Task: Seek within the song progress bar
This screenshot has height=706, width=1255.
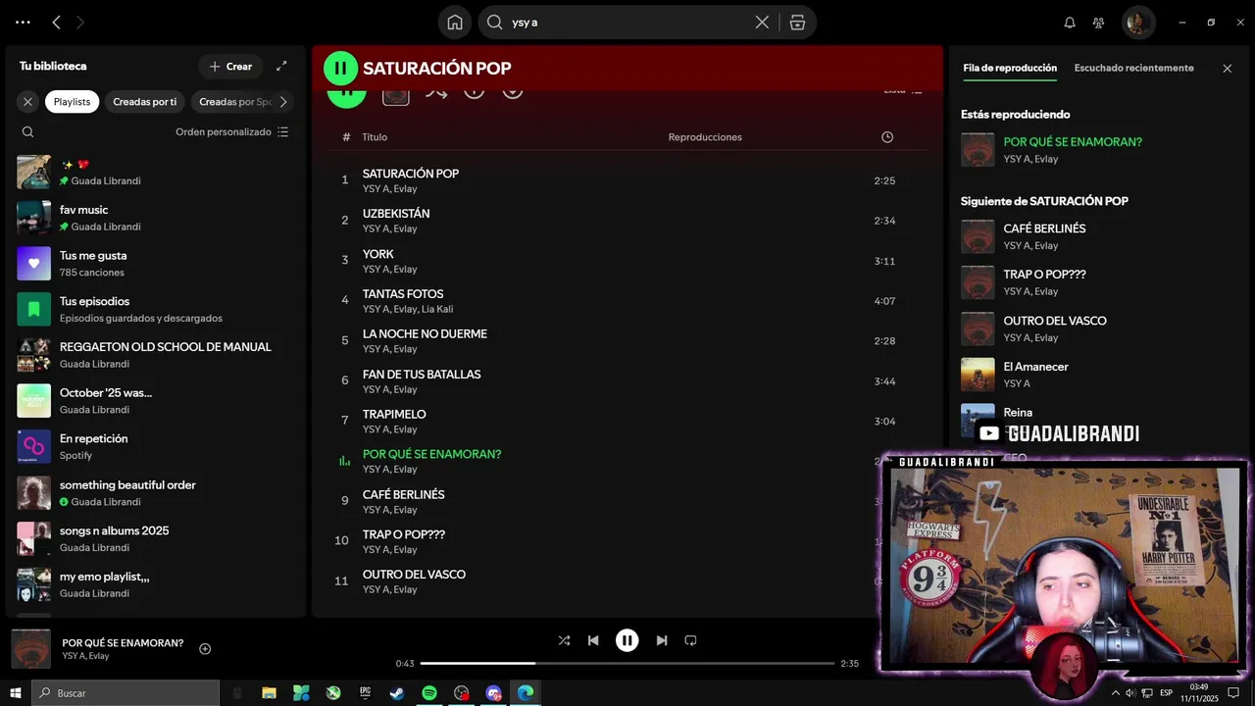Action: click(x=627, y=664)
